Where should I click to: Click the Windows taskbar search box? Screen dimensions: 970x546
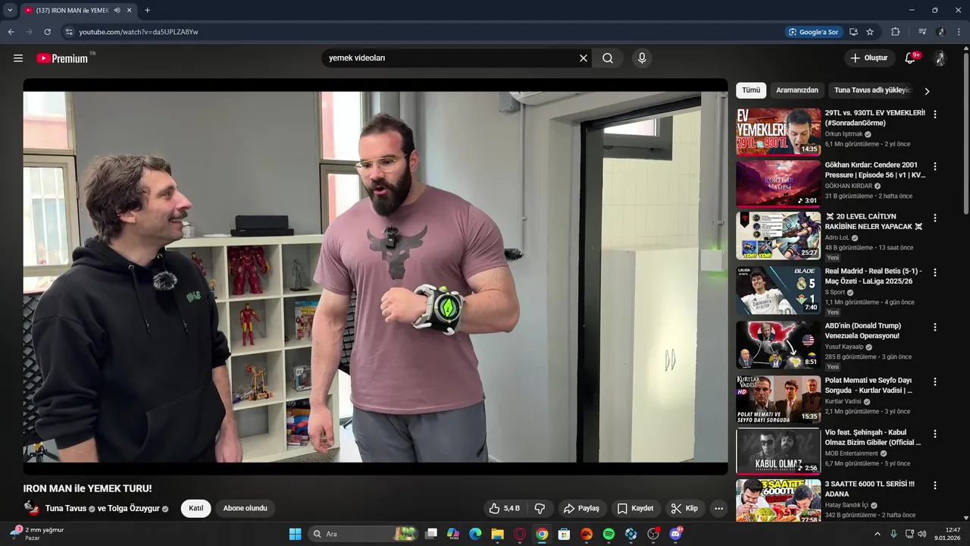coord(364,534)
